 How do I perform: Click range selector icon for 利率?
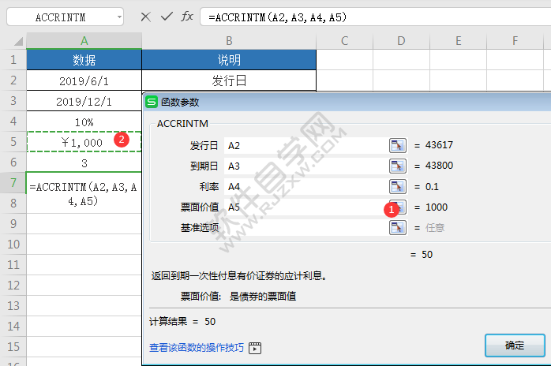(x=398, y=186)
